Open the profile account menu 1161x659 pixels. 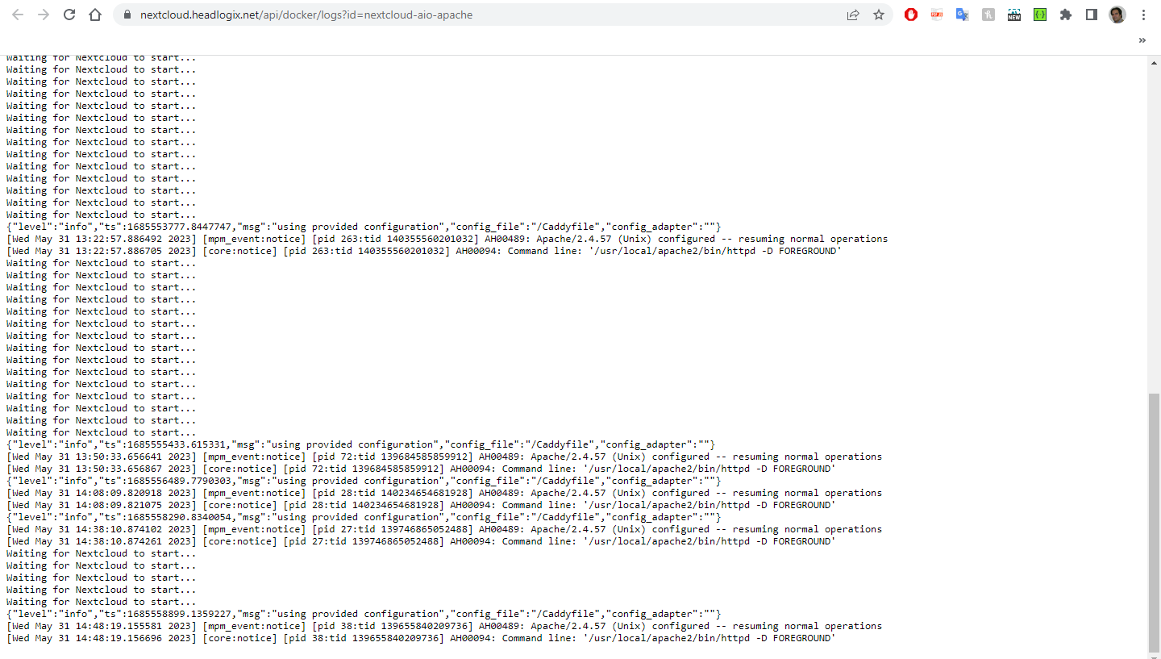[1117, 15]
